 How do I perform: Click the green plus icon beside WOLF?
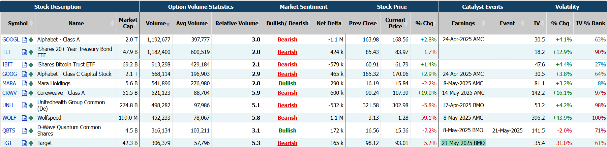tap(31, 118)
